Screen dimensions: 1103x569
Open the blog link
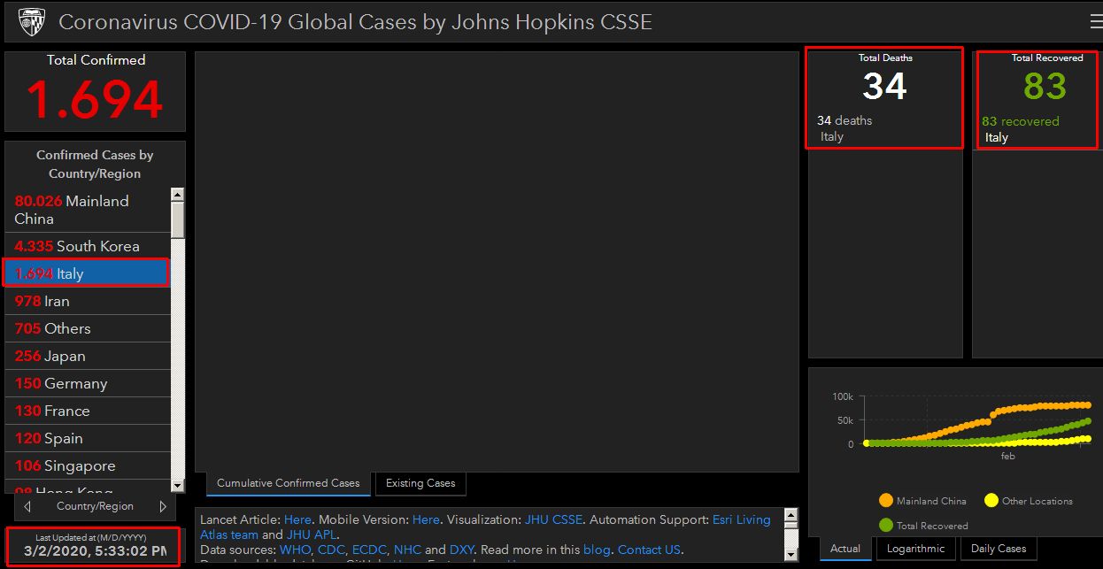[597, 550]
